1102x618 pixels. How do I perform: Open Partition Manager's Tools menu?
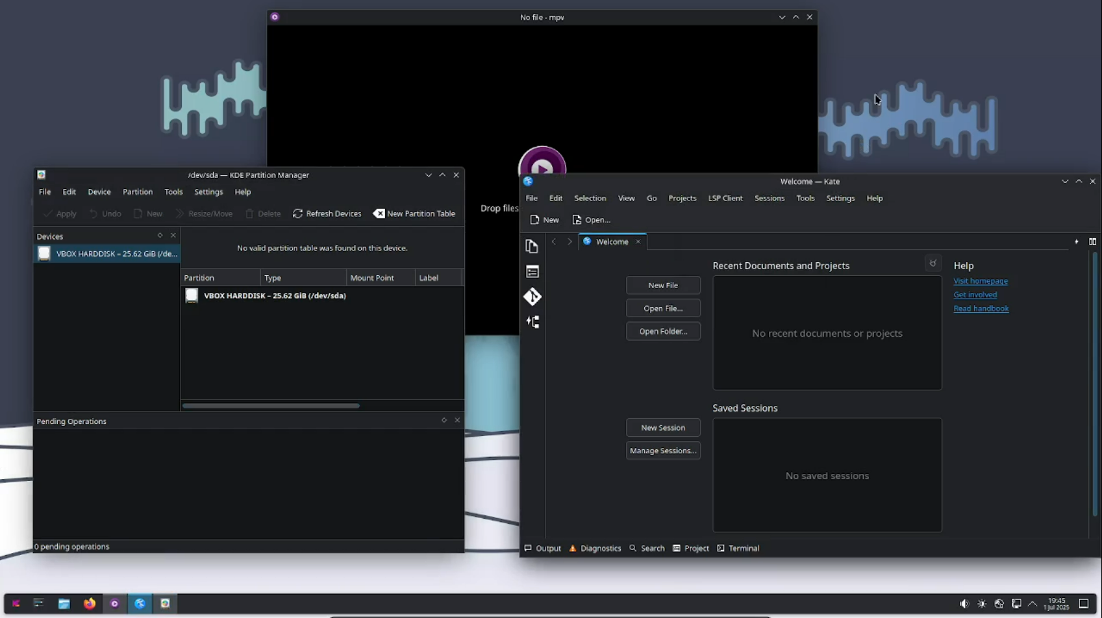[x=173, y=192]
